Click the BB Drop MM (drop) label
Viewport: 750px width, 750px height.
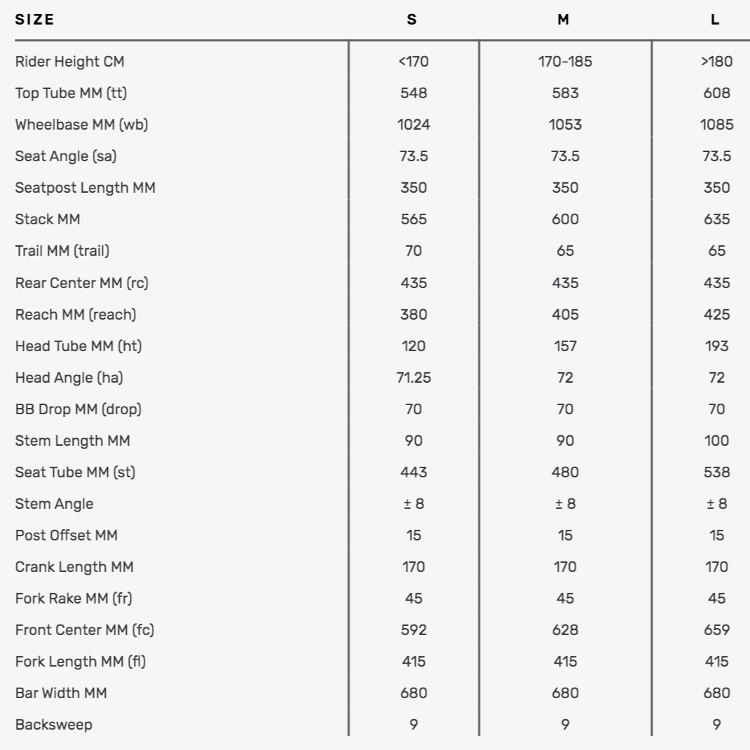(x=78, y=409)
